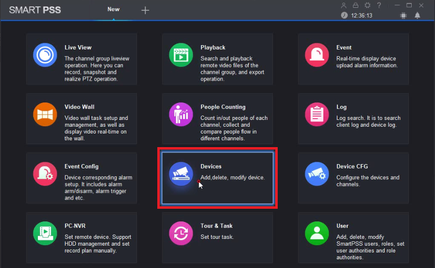Image resolution: width=435 pixels, height=268 pixels.
Task: Click 'Real-time display device upload alarm' text
Action: click(366, 62)
